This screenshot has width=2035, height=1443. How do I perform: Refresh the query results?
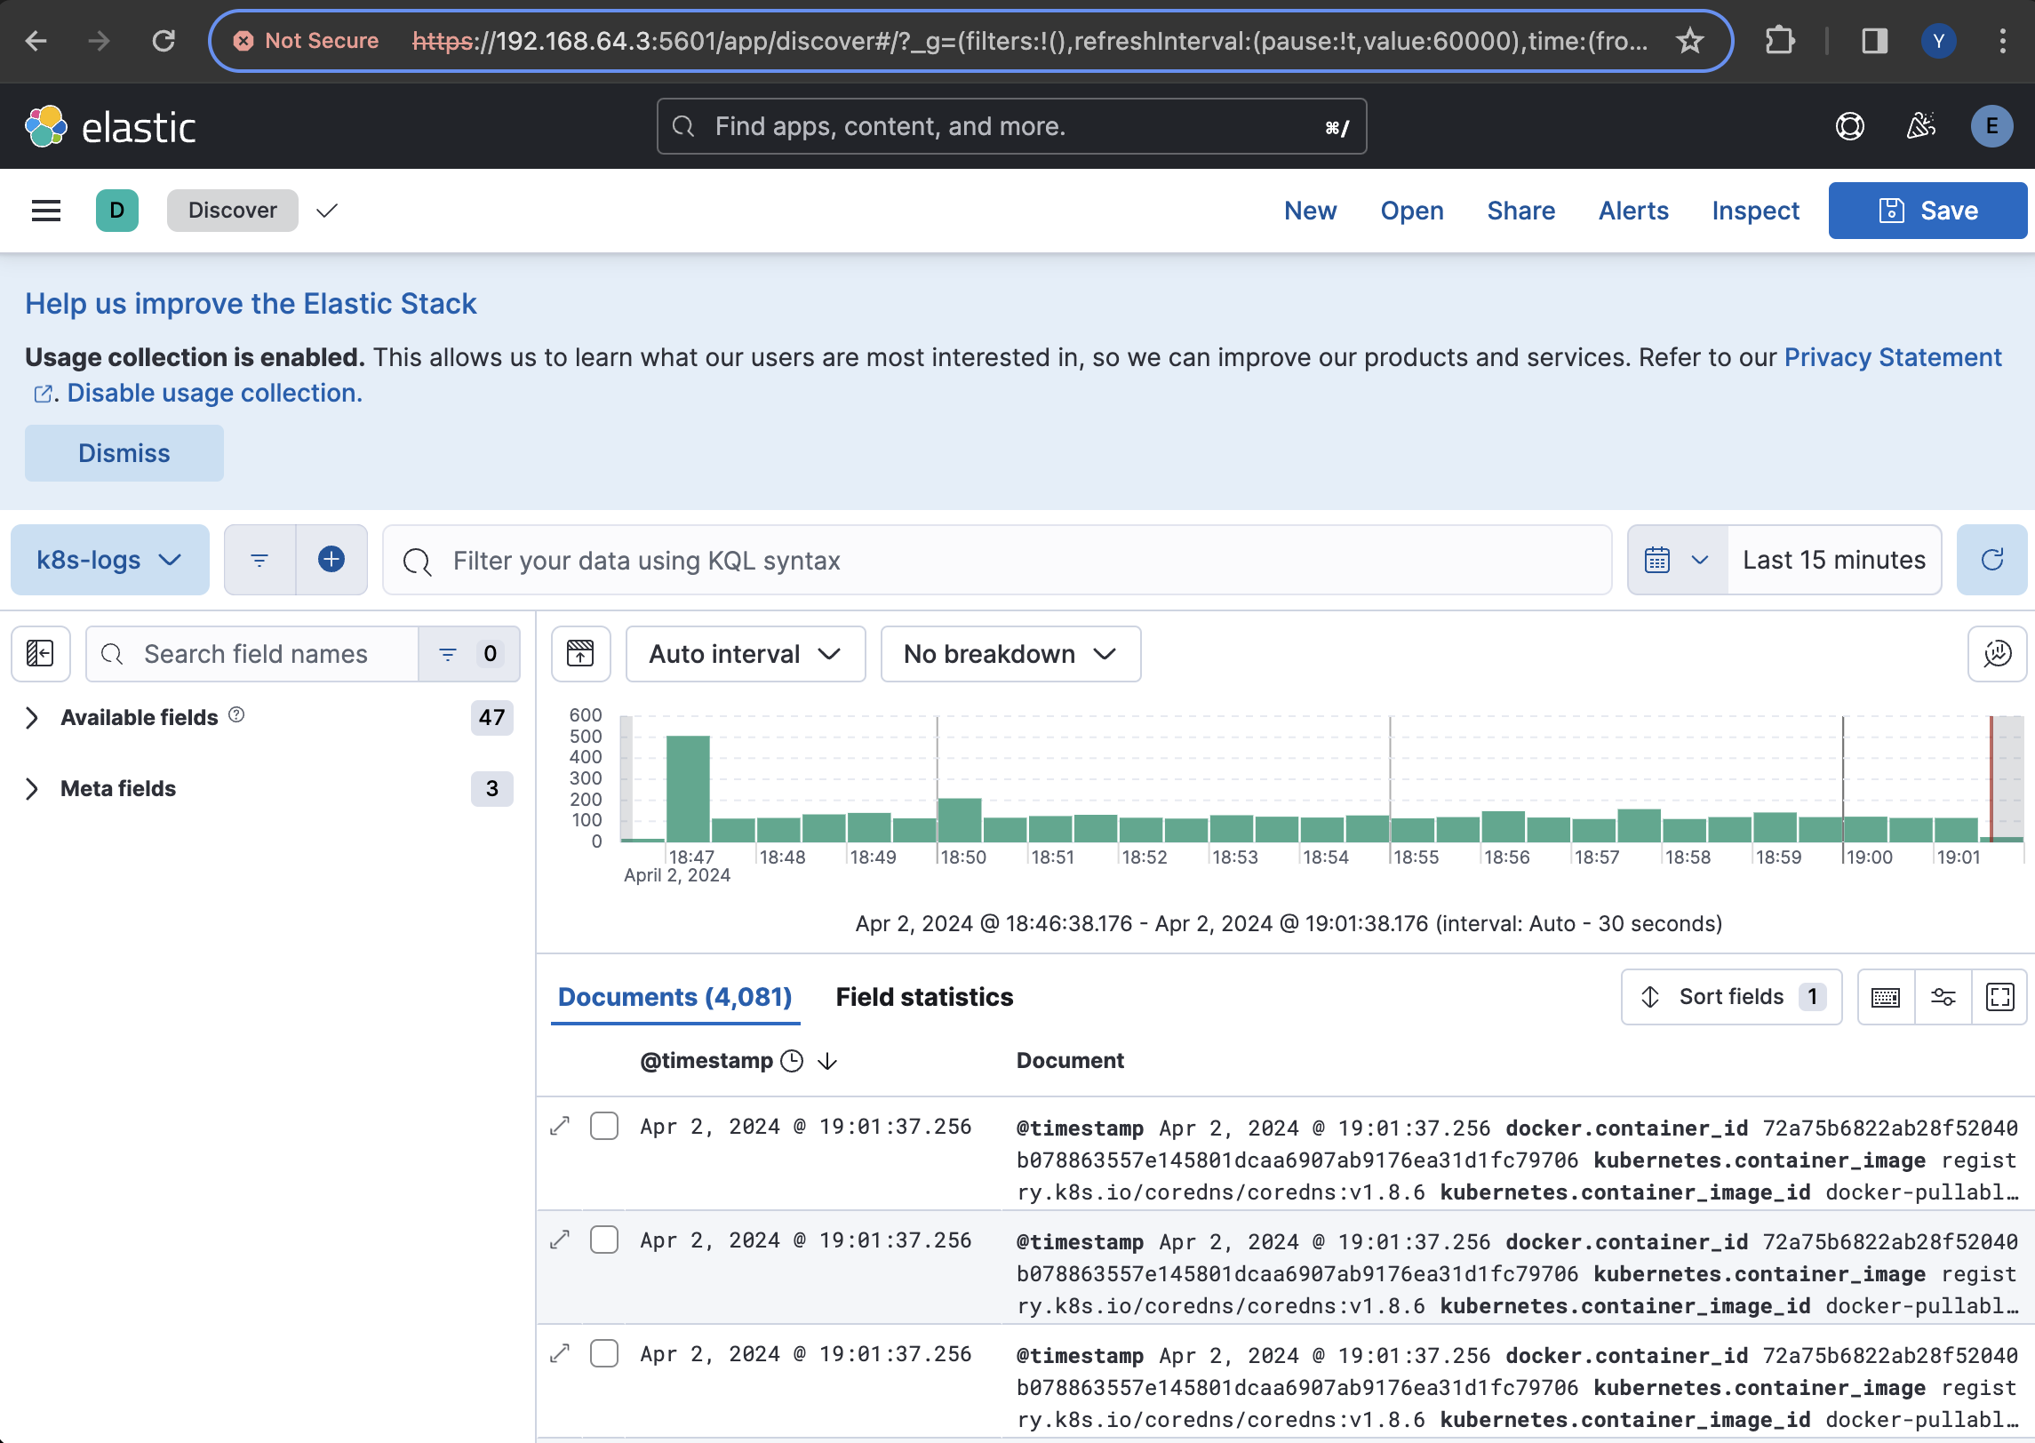[x=1992, y=560]
